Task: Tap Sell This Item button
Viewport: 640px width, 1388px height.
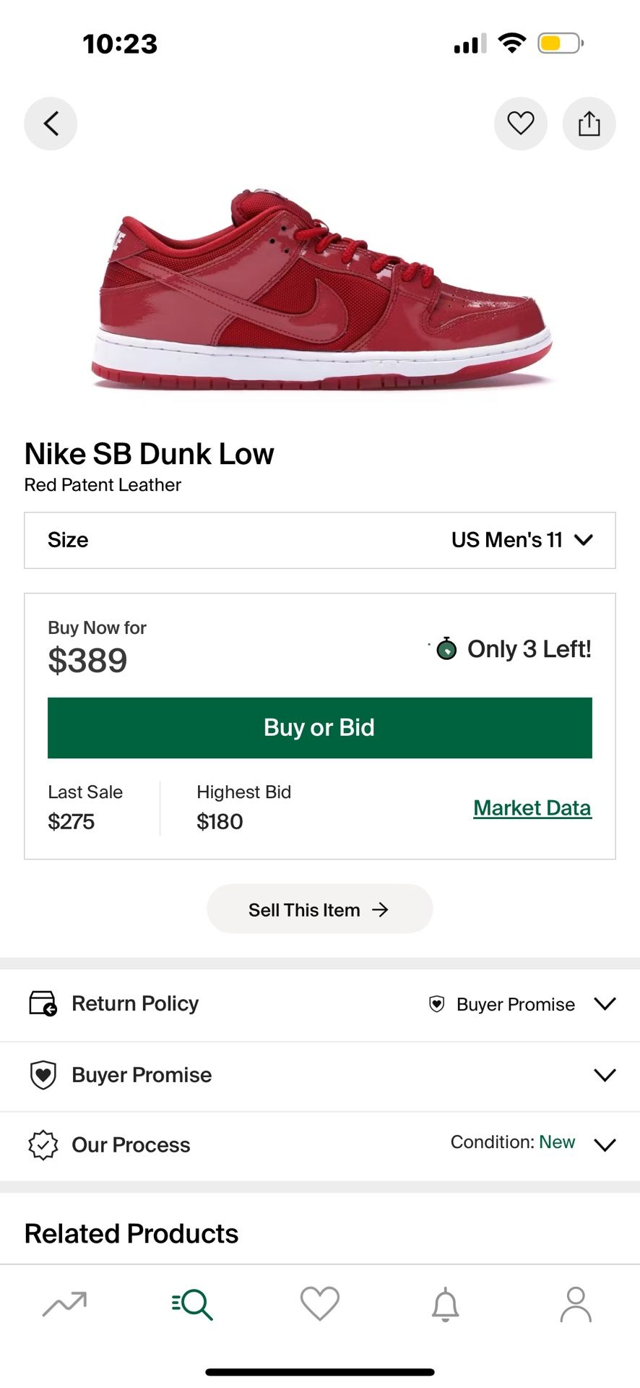Action: tap(319, 909)
